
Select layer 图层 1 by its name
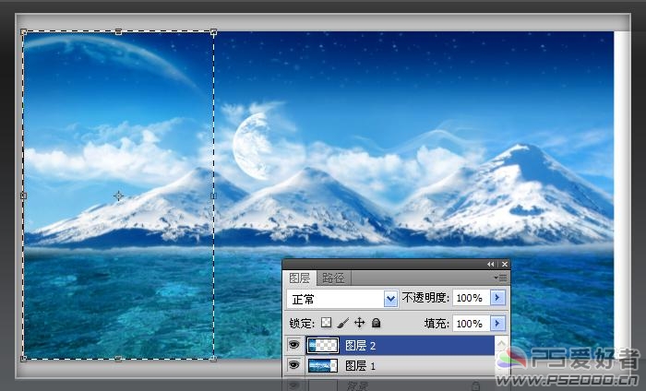tap(361, 366)
